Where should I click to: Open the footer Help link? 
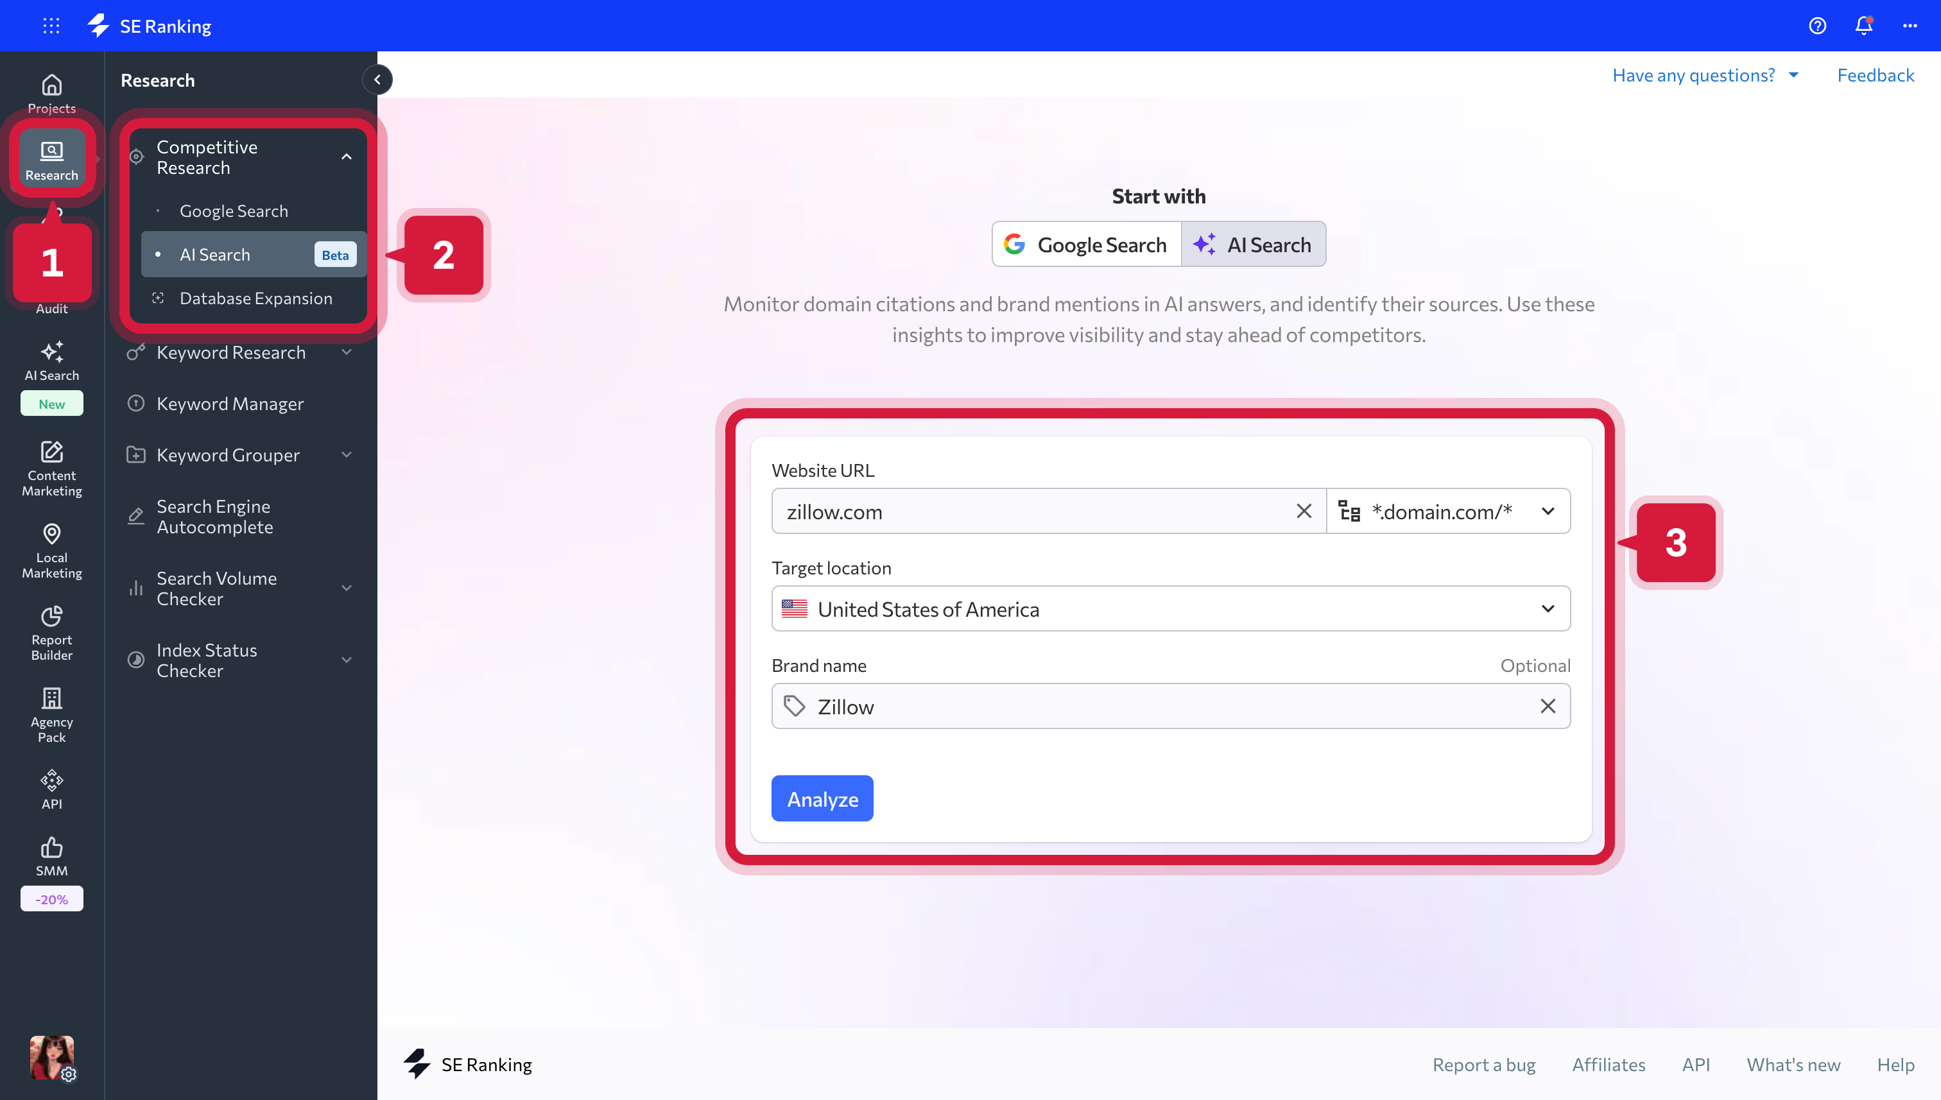[1895, 1065]
